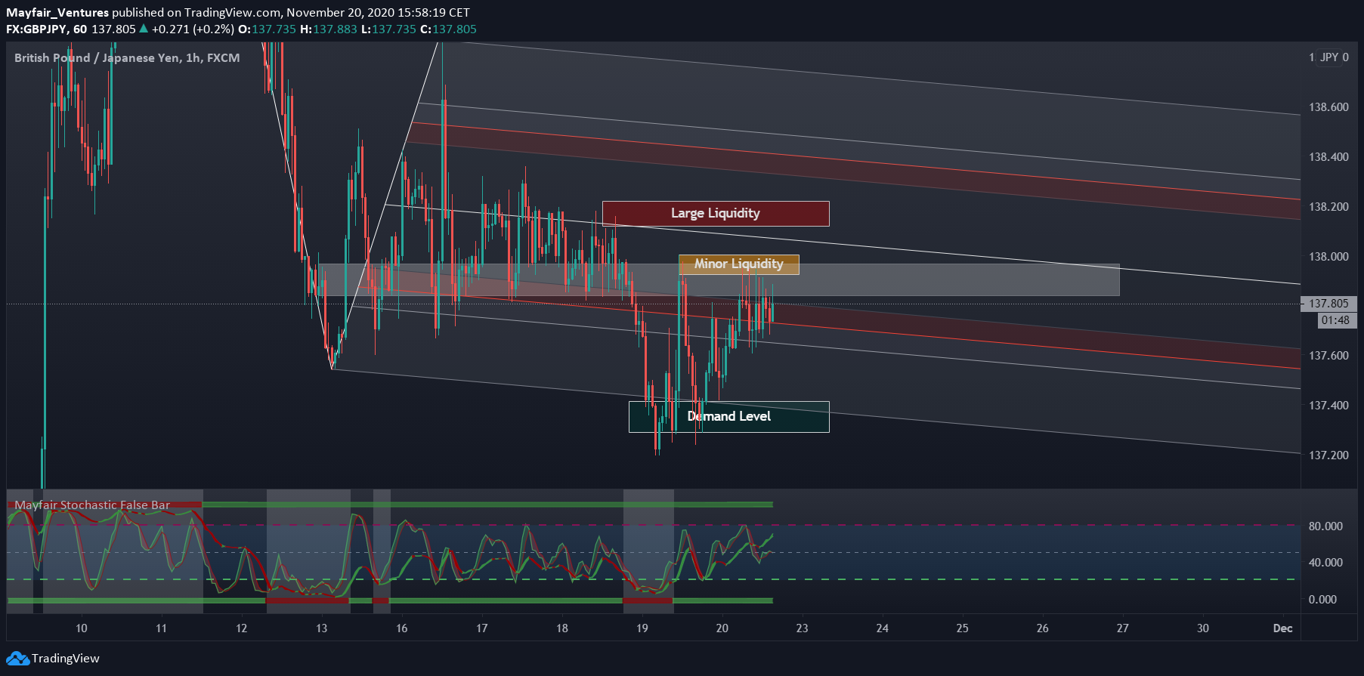Click the 0.000 stochastic axis label
This screenshot has height=676, width=1364.
tap(1322, 600)
